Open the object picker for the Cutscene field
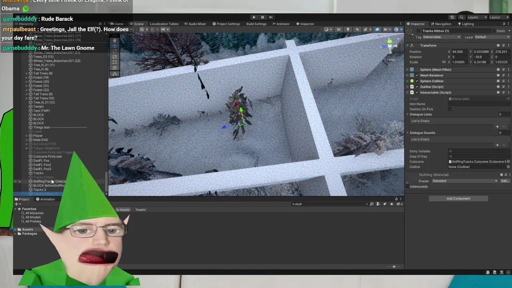512x288 pixels. click(508, 162)
